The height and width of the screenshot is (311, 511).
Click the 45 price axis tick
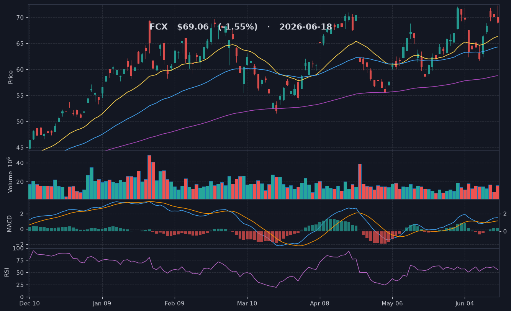coord(20,148)
